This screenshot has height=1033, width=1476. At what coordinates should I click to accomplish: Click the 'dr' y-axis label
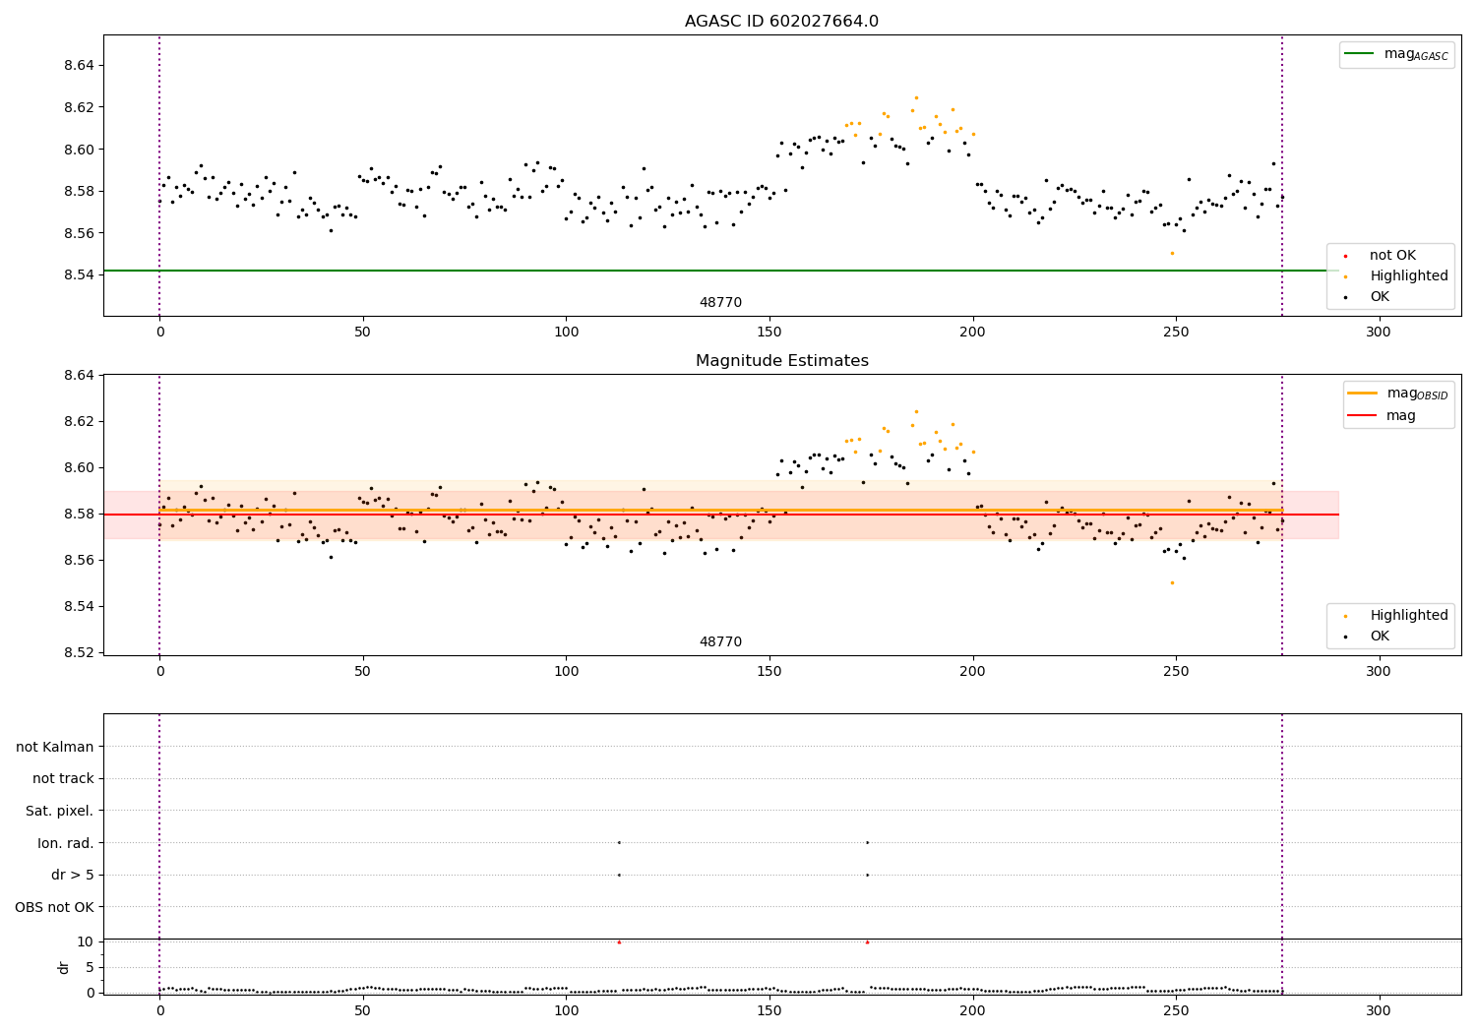coord(64,967)
